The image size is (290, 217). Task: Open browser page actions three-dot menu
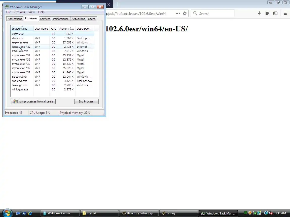click(x=177, y=13)
